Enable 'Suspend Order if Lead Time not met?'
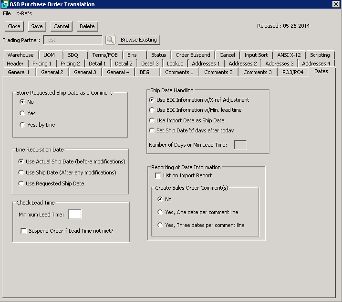342x302 pixels. [23, 231]
